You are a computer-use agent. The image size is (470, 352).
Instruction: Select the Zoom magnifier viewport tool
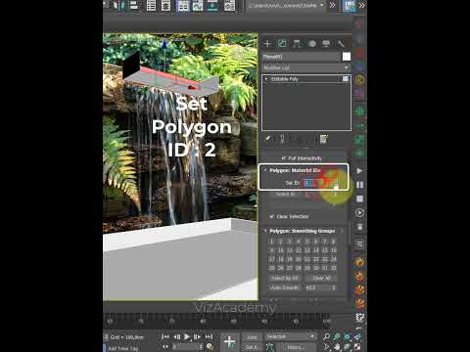[326, 336]
